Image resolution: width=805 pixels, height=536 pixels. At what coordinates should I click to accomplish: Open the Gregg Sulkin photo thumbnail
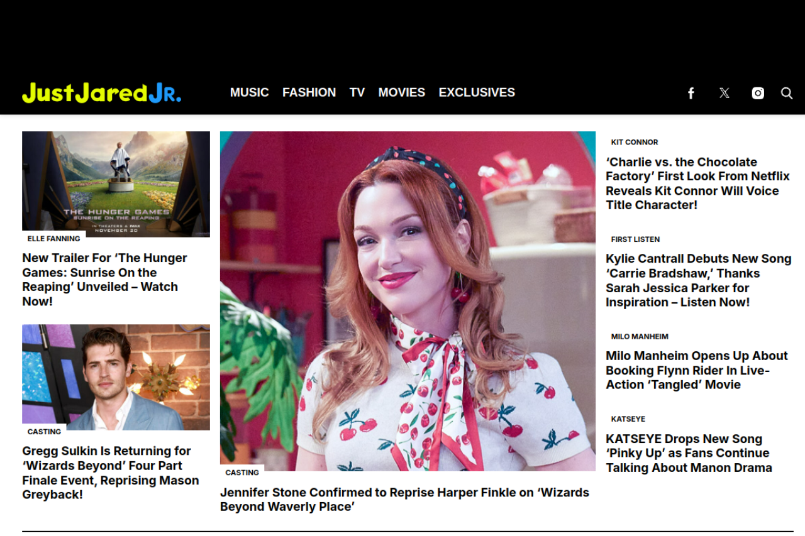116,377
